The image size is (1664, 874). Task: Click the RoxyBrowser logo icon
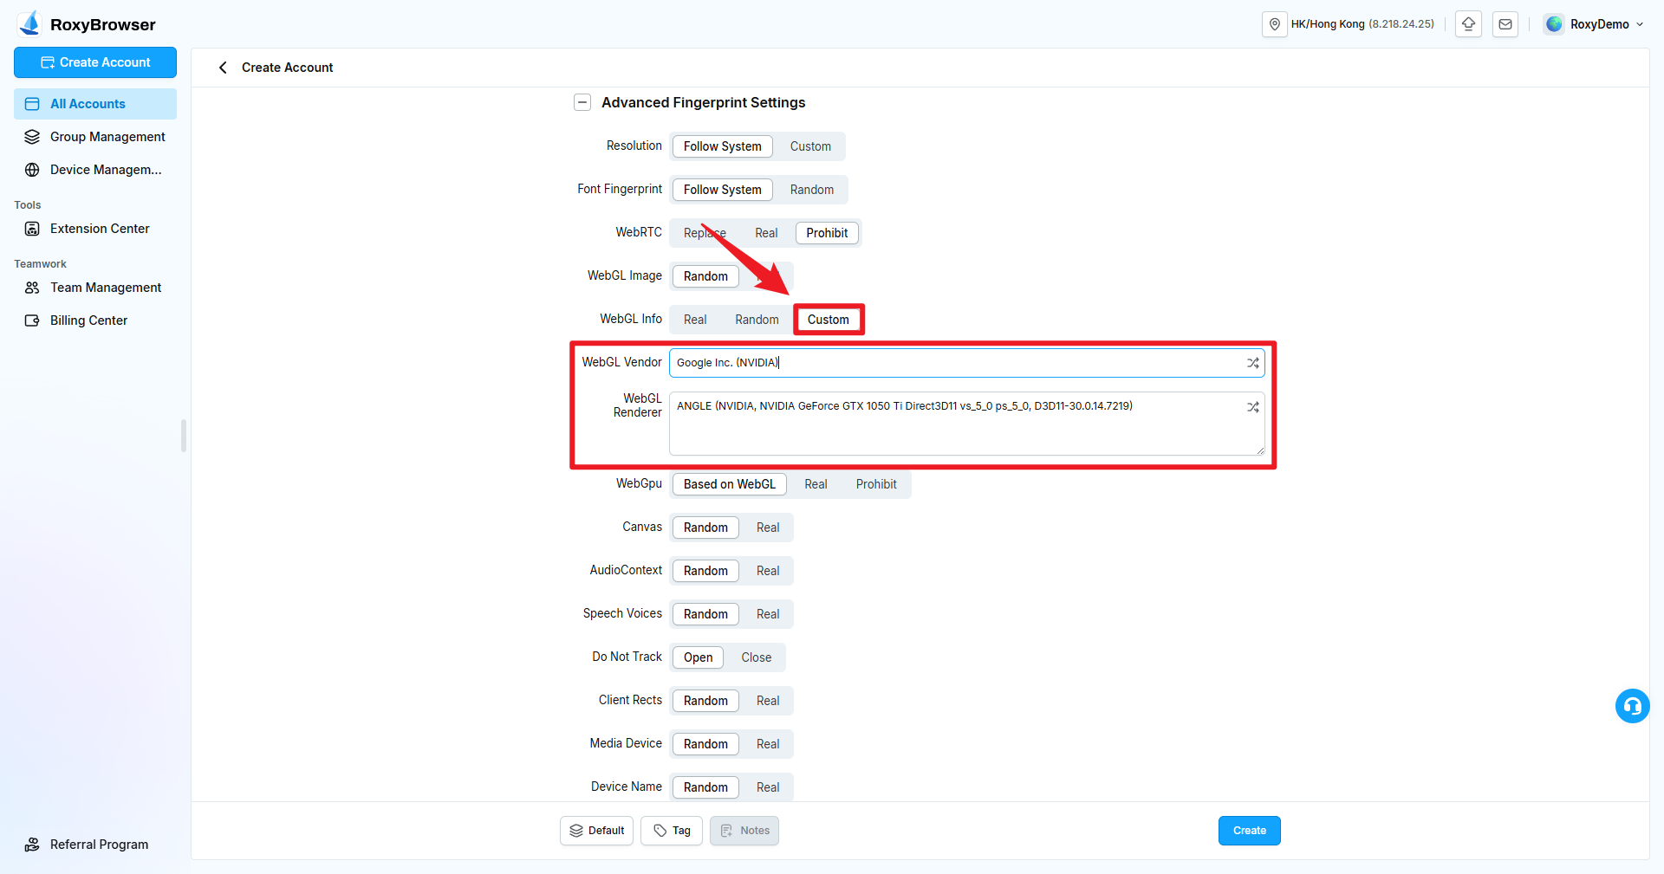(30, 23)
